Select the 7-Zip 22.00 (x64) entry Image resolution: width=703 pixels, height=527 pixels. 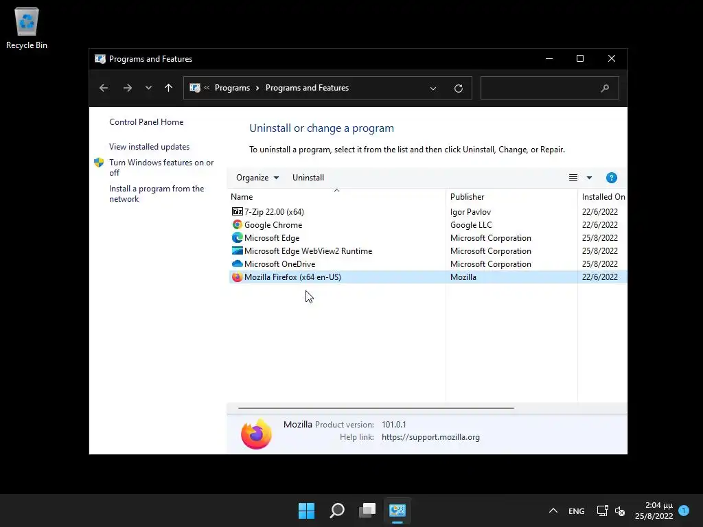pyautogui.click(x=428, y=211)
